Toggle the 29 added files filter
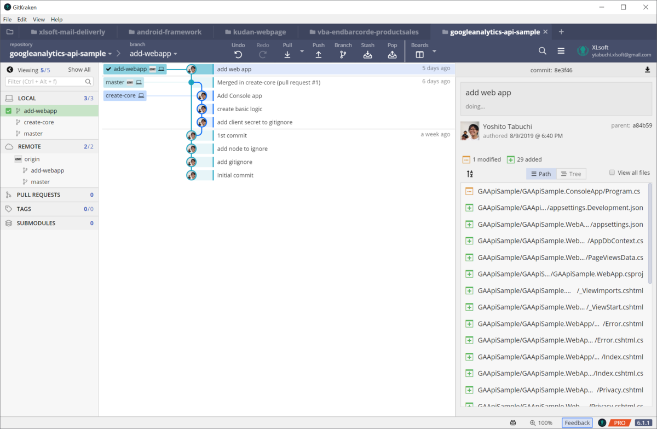The image size is (657, 429). point(524,159)
